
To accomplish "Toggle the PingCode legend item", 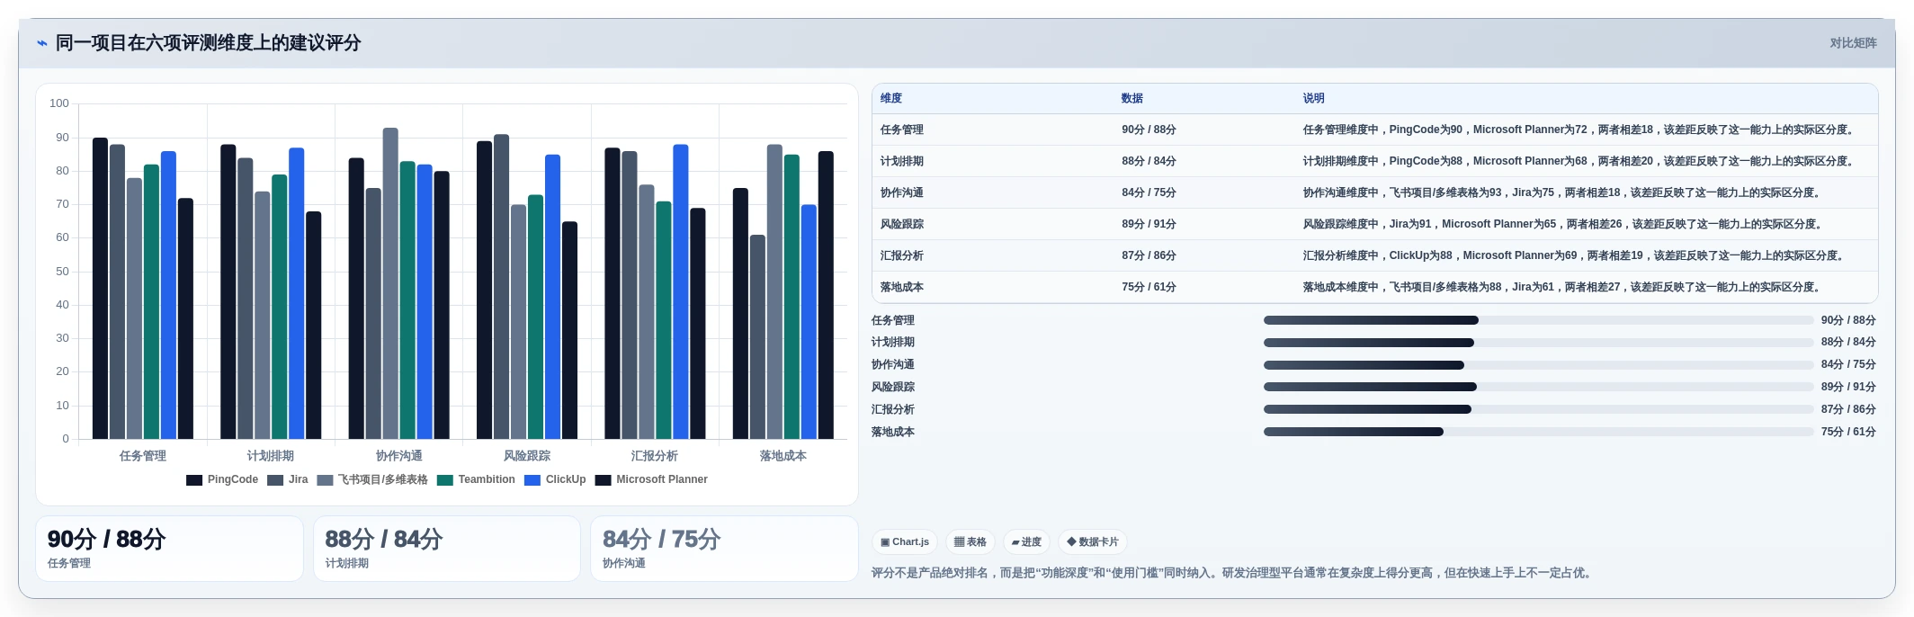I will pyautogui.click(x=222, y=479).
